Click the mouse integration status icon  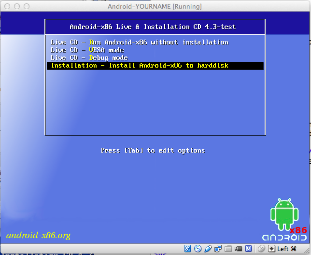click(x=261, y=248)
